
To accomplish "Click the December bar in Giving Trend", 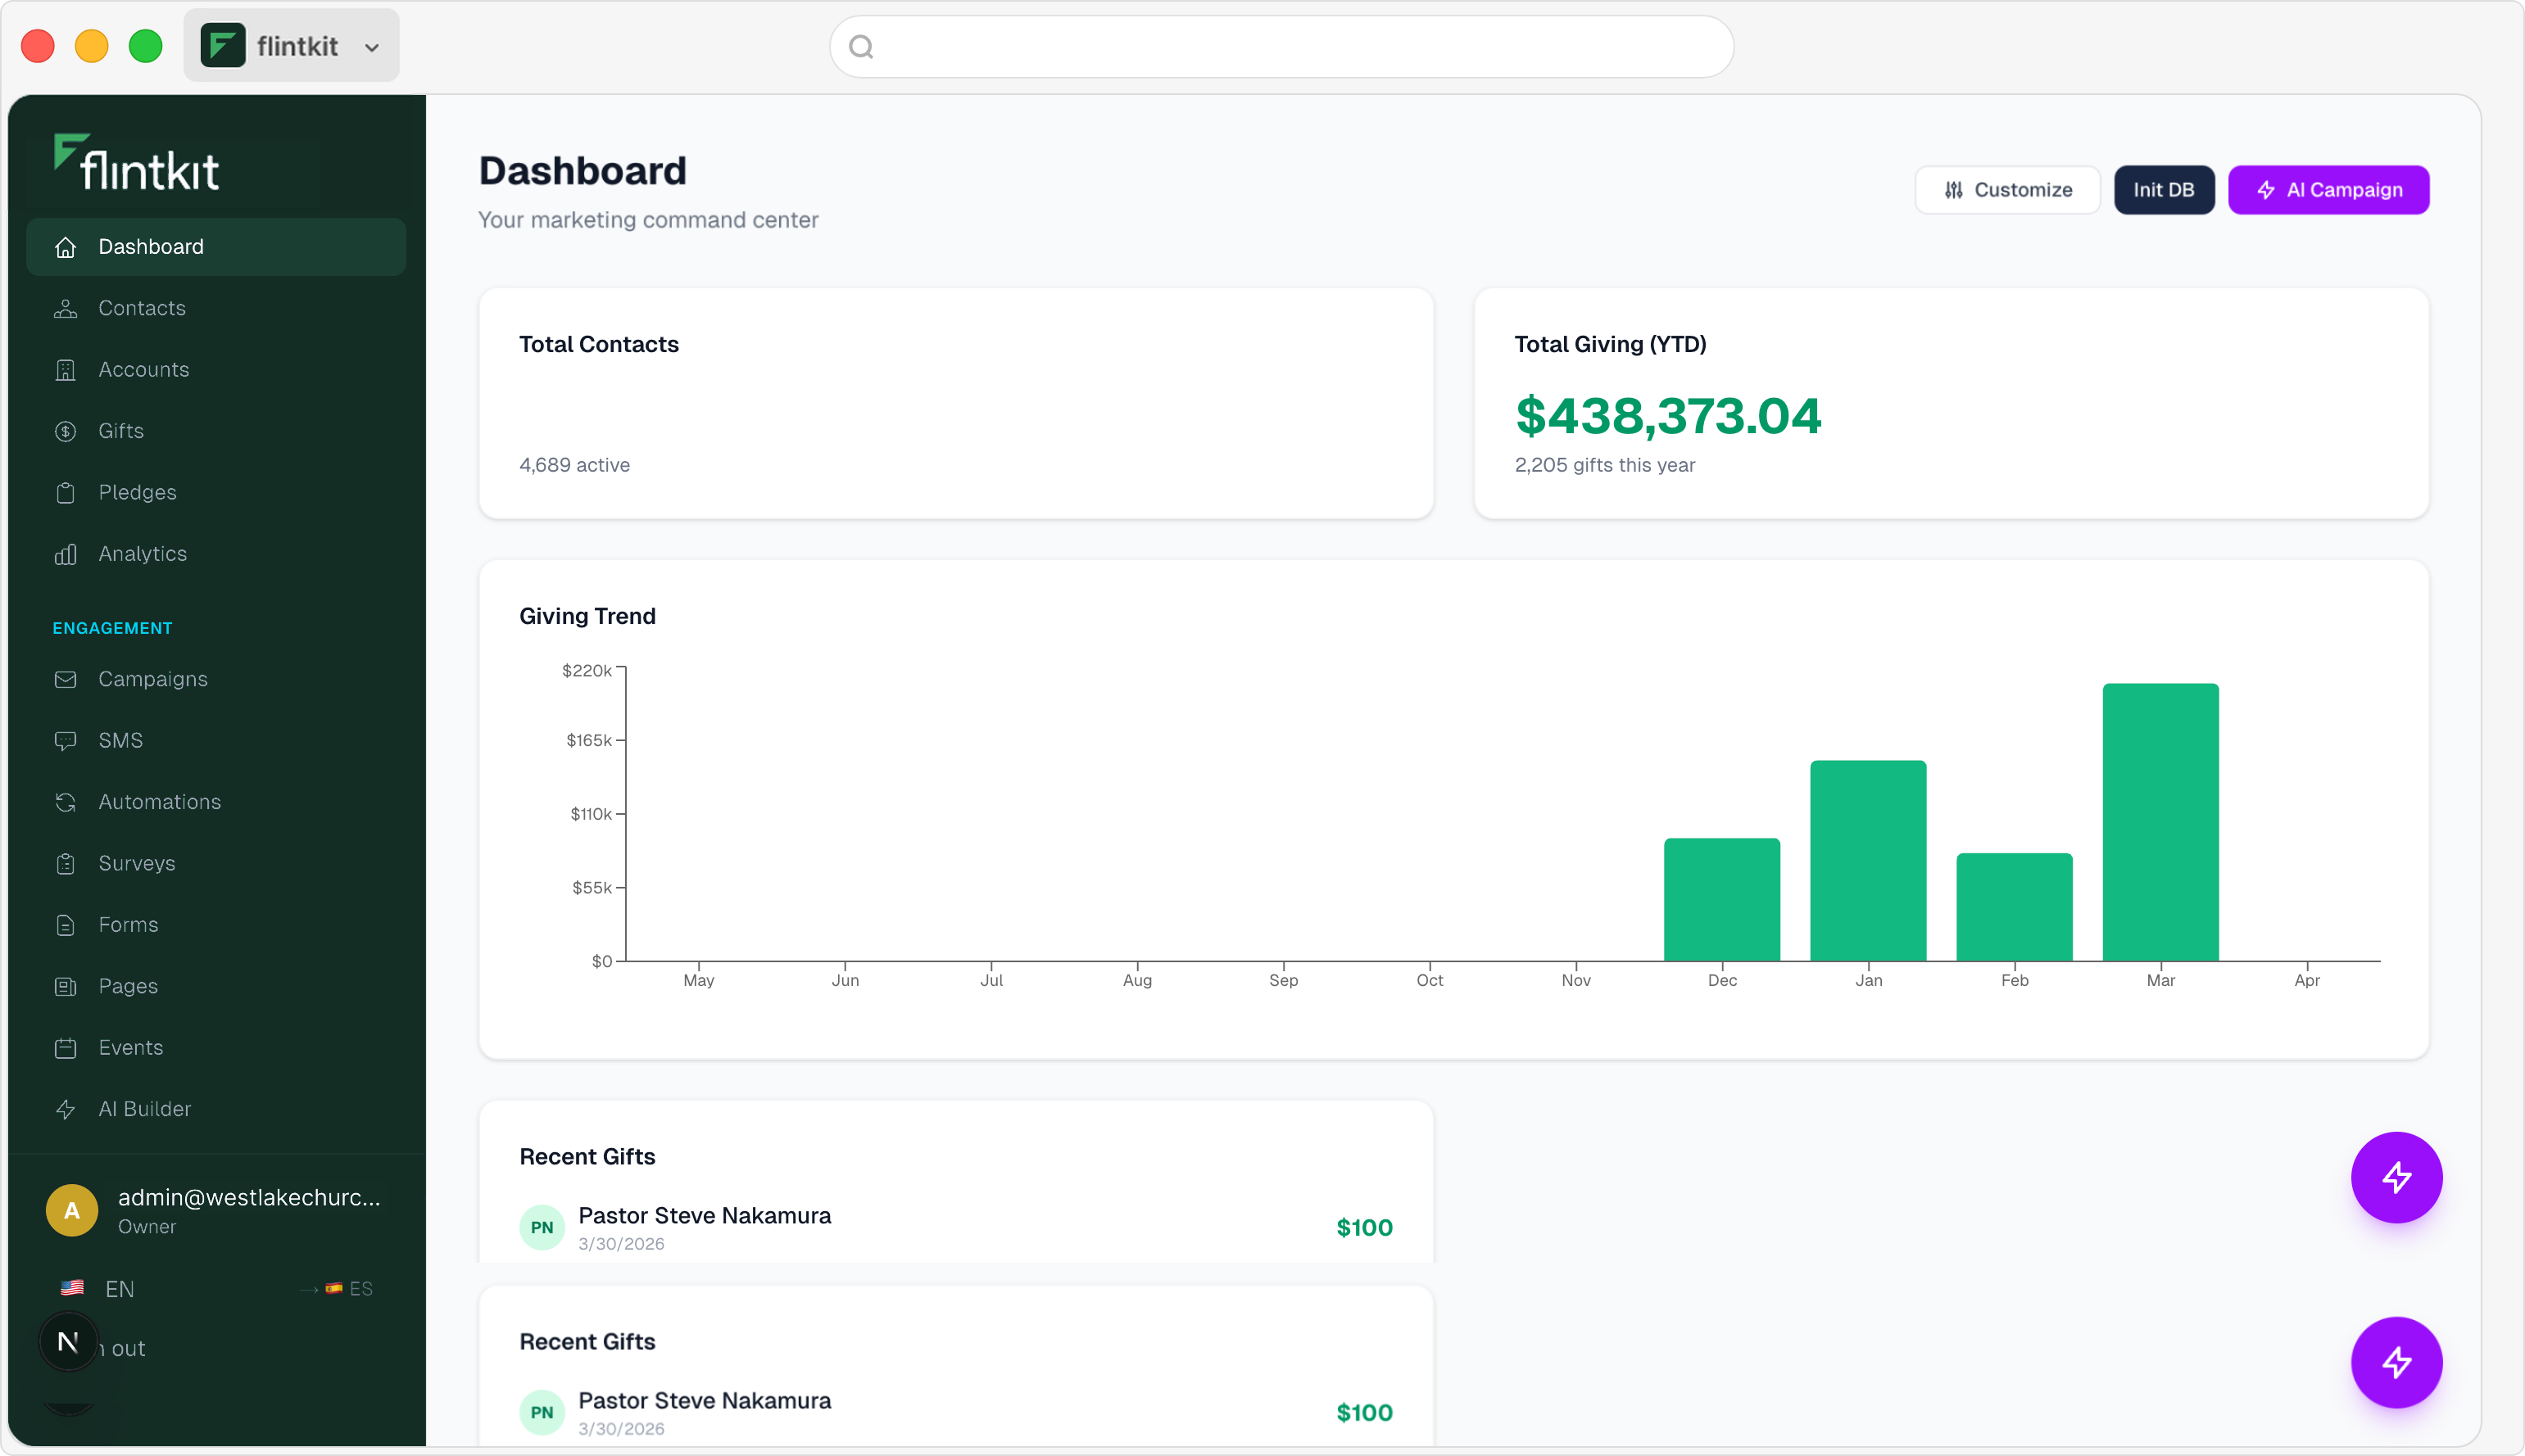I will pyautogui.click(x=1721, y=900).
